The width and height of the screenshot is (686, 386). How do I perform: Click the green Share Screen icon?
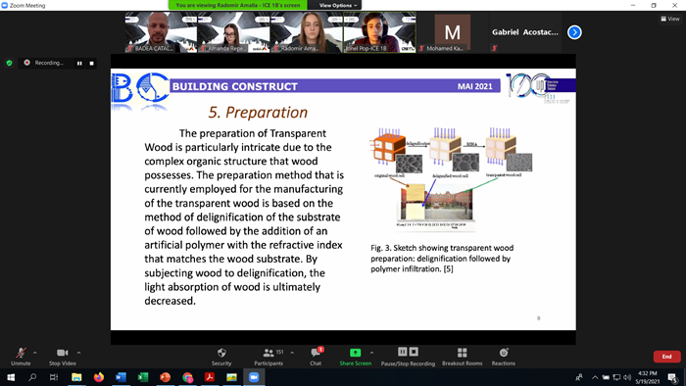click(355, 353)
